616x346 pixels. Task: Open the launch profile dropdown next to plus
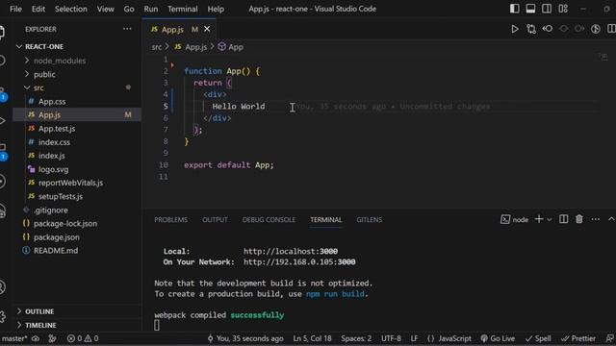coord(550,220)
